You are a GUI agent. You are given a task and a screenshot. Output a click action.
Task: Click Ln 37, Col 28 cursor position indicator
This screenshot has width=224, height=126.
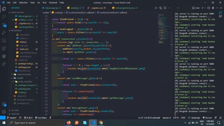(149, 118)
